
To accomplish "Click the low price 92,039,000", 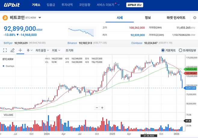I will pos(138,35).
